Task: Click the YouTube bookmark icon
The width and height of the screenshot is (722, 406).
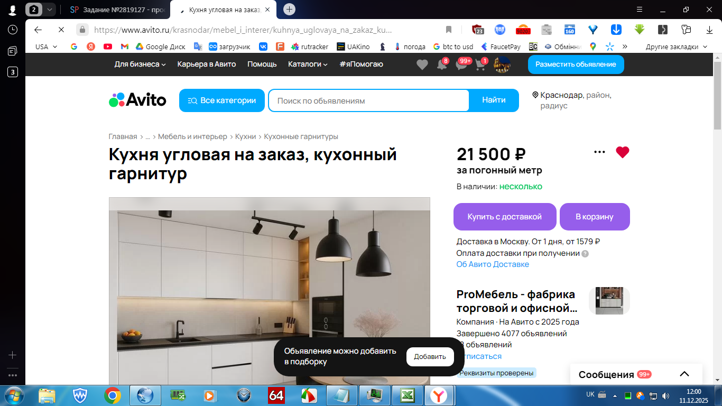Action: coord(108,47)
